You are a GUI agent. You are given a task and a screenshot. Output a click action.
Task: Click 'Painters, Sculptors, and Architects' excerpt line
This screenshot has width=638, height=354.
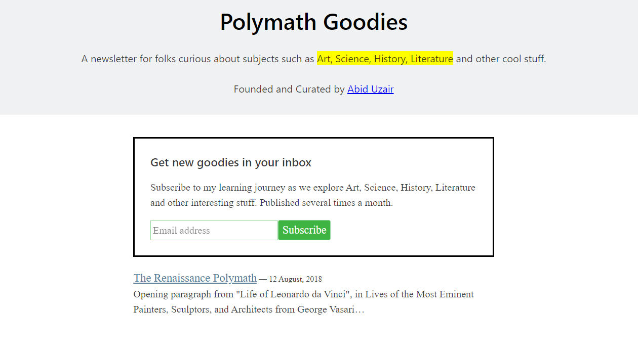(213, 309)
